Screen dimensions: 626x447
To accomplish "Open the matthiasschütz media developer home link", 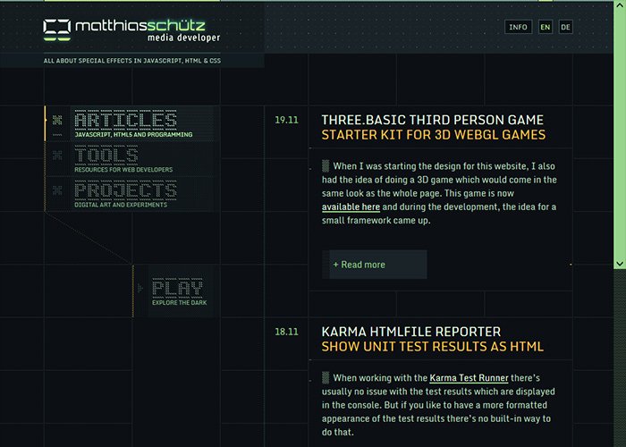I will click(131, 30).
